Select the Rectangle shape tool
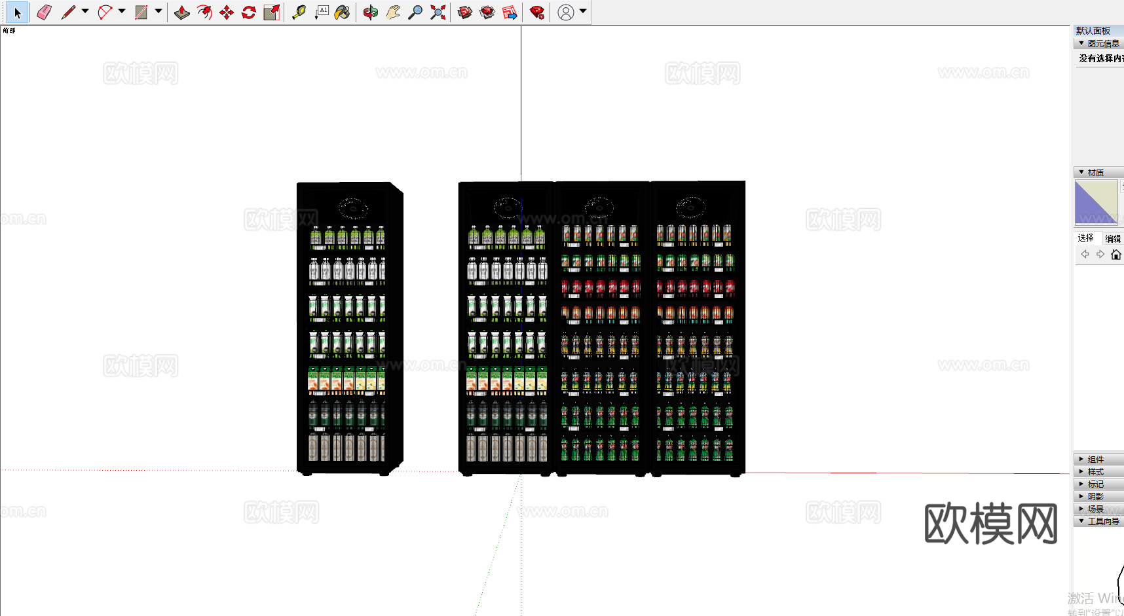This screenshot has width=1124, height=616. pyautogui.click(x=141, y=12)
